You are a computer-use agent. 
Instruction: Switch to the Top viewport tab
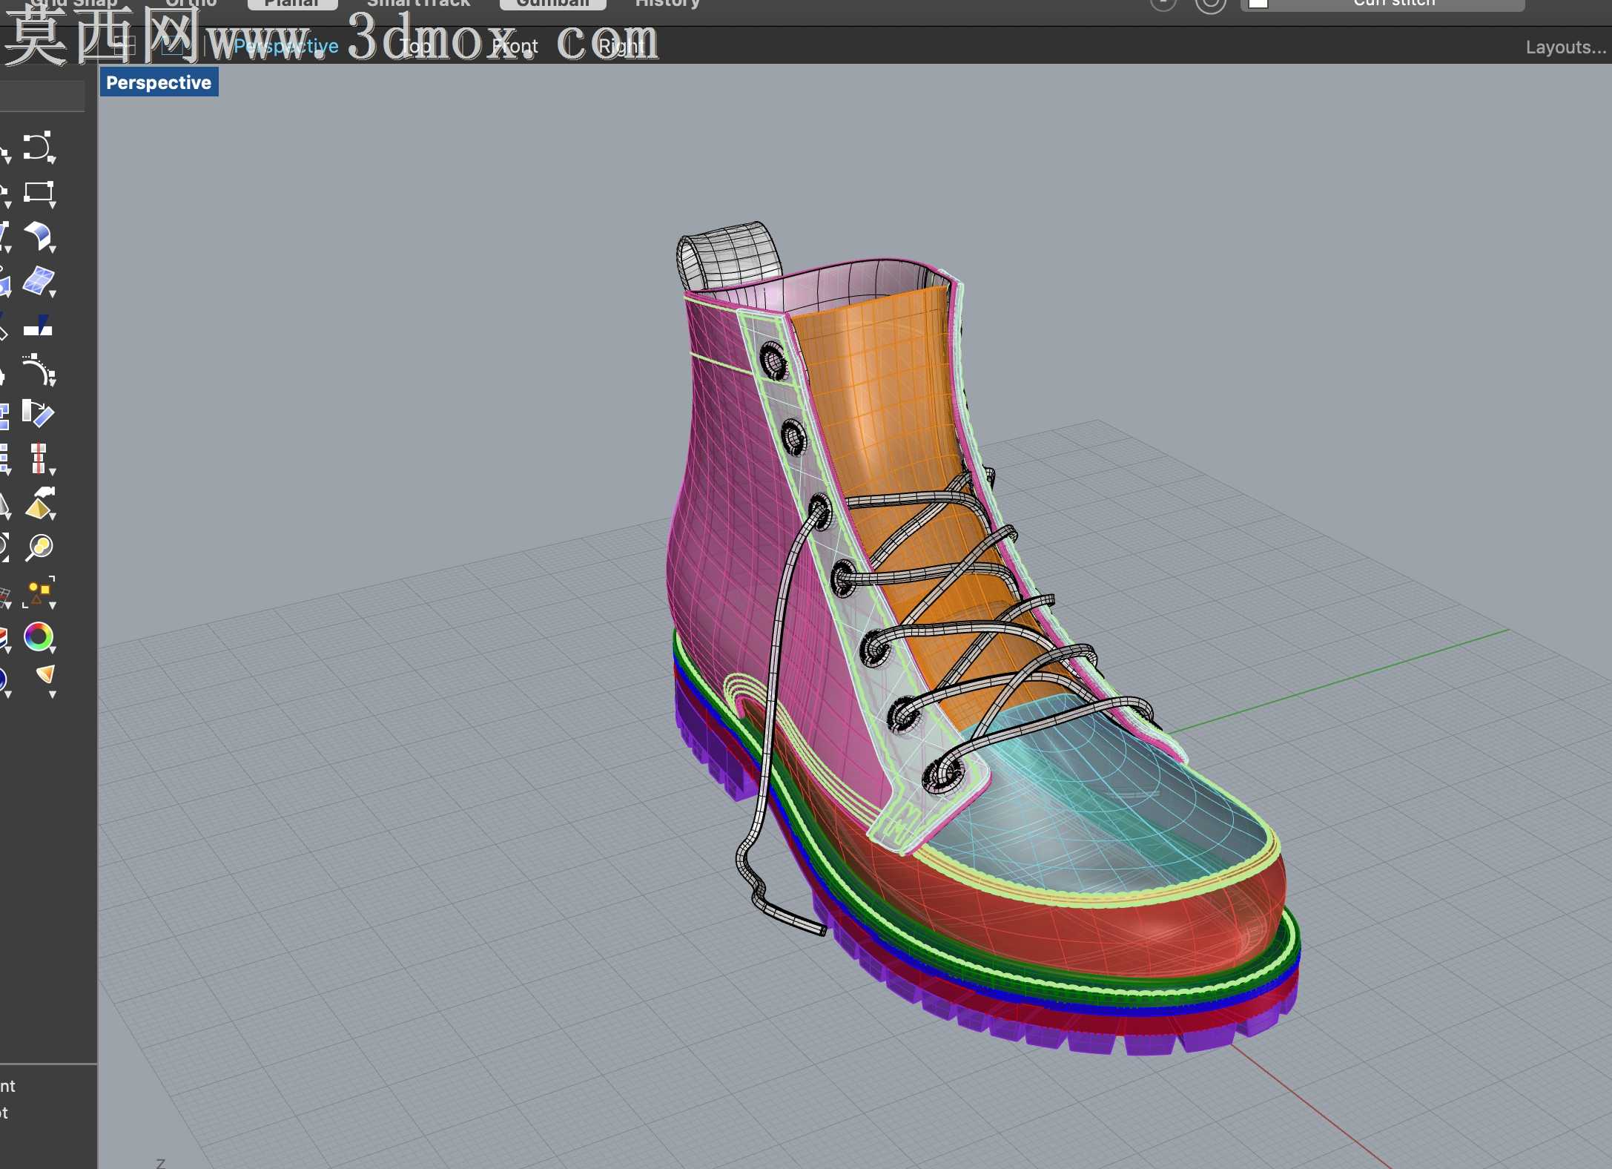tap(415, 46)
